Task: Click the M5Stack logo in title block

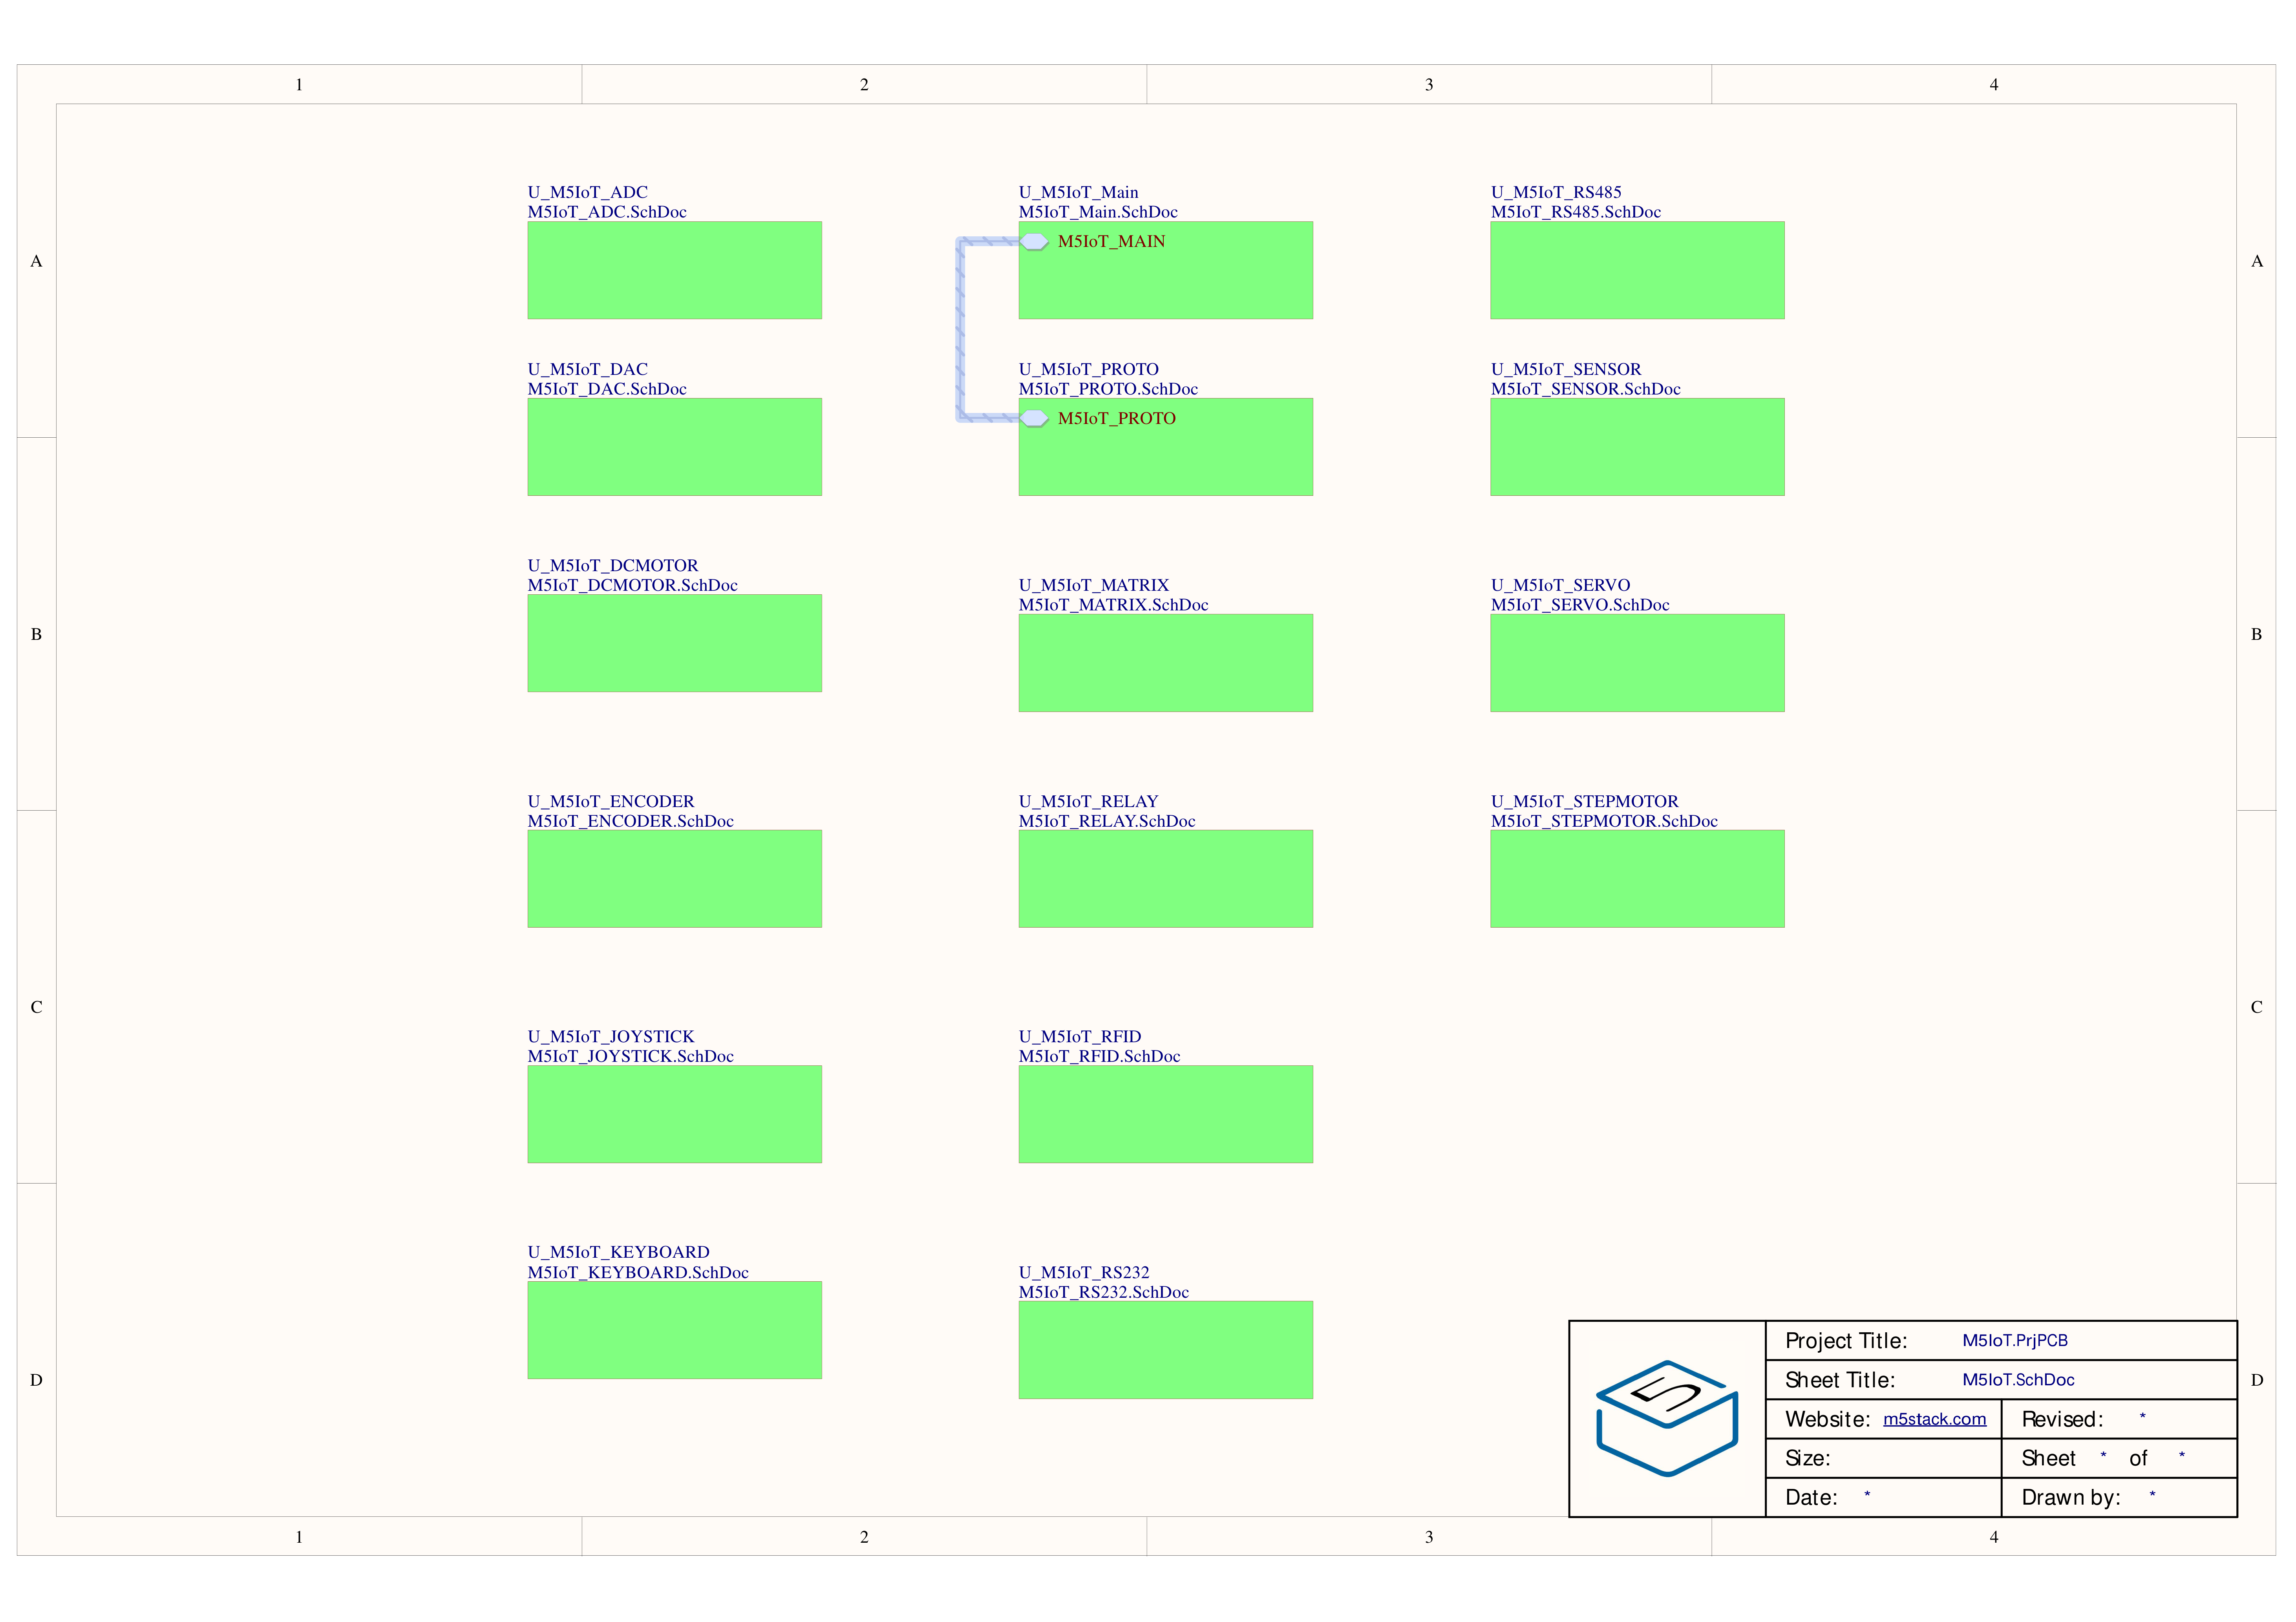Action: [1667, 1418]
